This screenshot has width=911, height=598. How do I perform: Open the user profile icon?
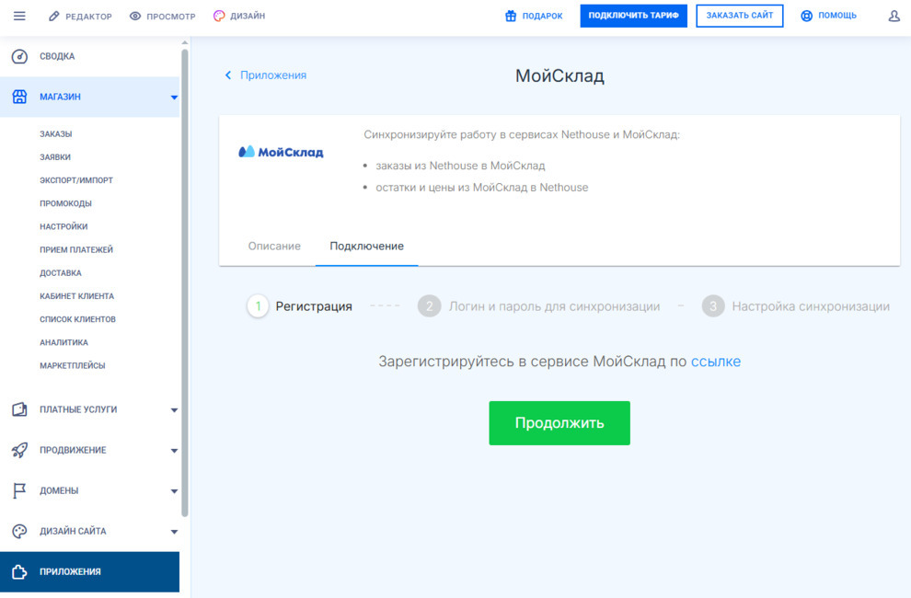(x=894, y=16)
